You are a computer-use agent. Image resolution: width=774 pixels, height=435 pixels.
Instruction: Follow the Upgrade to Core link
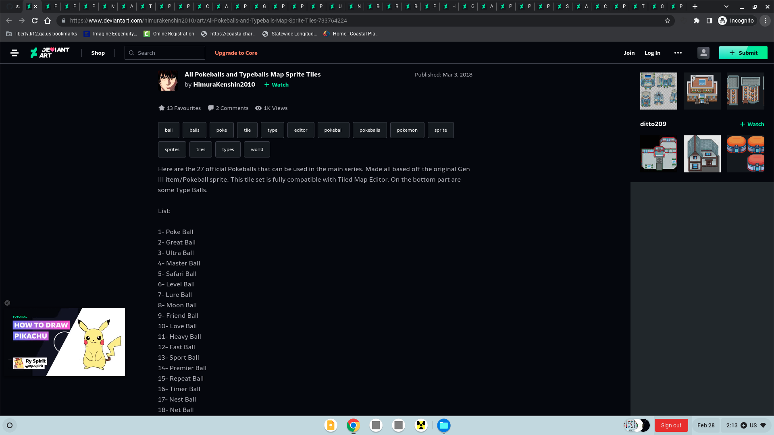pos(236,53)
